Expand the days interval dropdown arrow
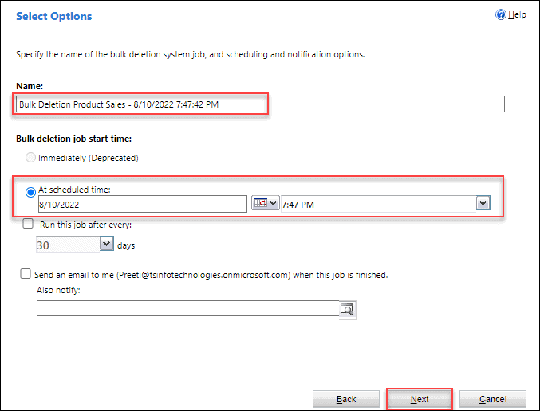This screenshot has width=540, height=411. (x=107, y=244)
